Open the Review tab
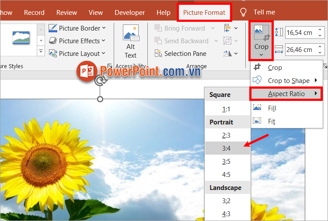This screenshot has height=221, width=328. point(66,13)
